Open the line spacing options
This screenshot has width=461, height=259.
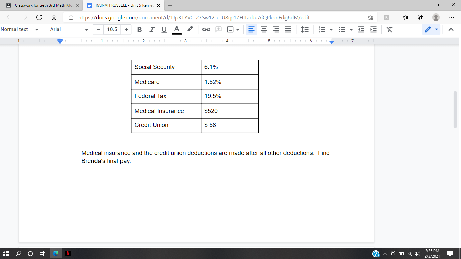305,30
